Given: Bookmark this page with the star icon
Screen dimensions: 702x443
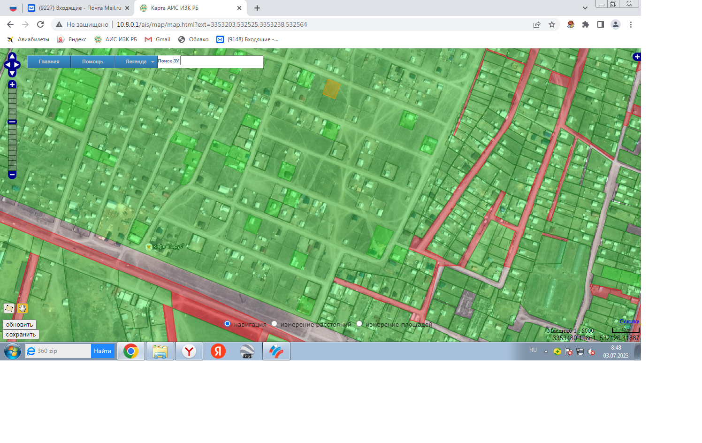Looking at the screenshot, I should click(552, 24).
